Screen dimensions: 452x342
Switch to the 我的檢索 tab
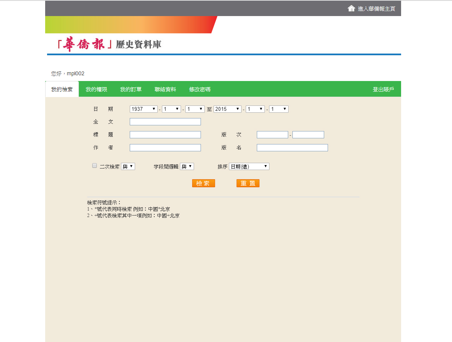(x=62, y=89)
